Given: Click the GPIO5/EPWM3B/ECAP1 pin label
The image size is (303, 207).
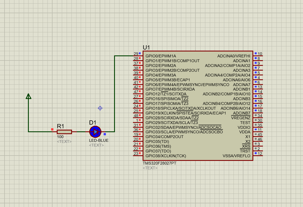Looking at the screenshot, I should click(168, 80).
